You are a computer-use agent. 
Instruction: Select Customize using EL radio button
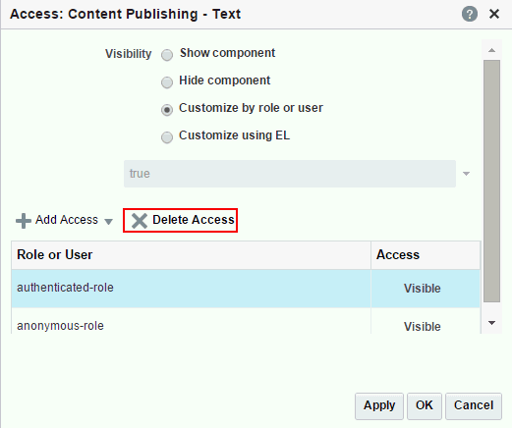point(167,137)
